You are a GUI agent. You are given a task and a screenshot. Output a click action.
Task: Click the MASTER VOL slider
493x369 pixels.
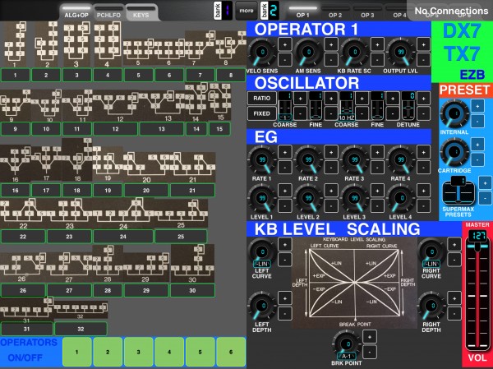click(x=477, y=293)
